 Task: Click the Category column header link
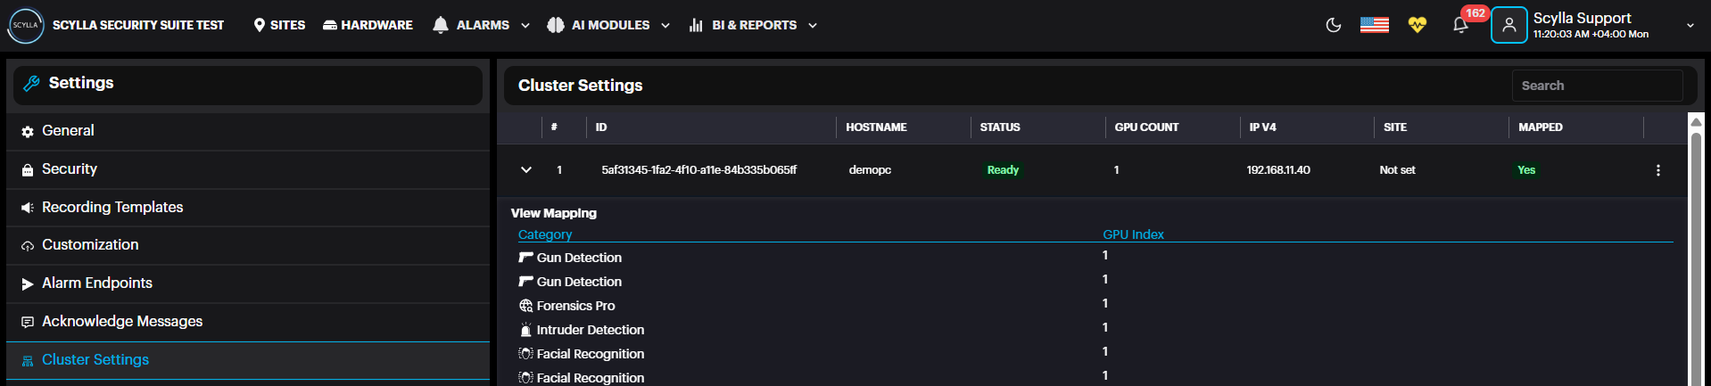pos(545,234)
